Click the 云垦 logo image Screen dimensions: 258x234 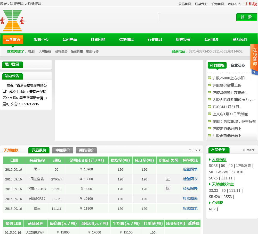tap(12, 21)
